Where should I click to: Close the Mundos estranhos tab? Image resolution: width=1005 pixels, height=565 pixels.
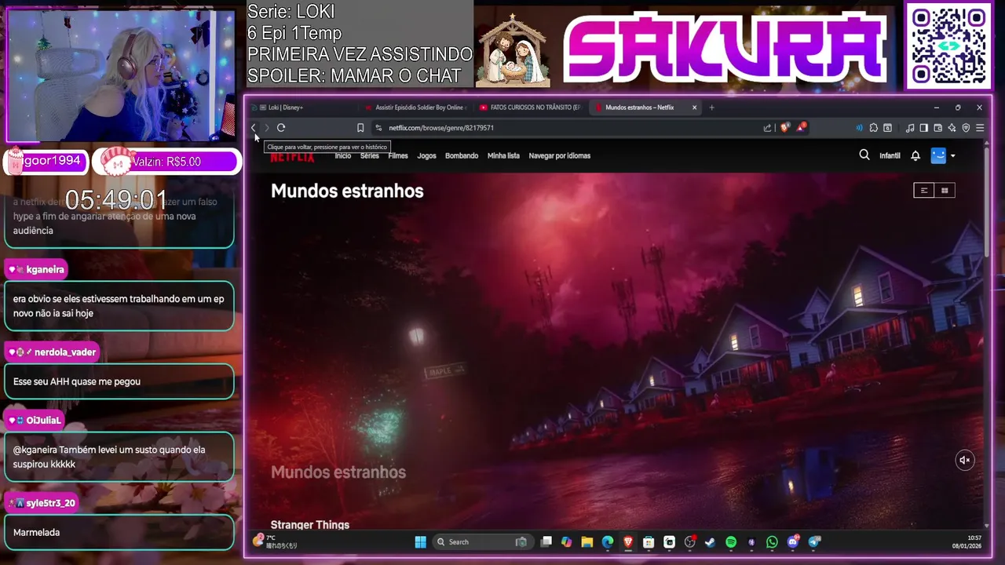click(694, 108)
